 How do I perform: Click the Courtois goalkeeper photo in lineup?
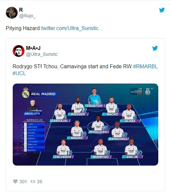94,96
